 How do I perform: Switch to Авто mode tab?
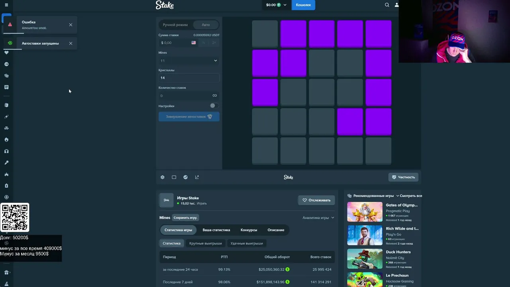click(x=206, y=25)
